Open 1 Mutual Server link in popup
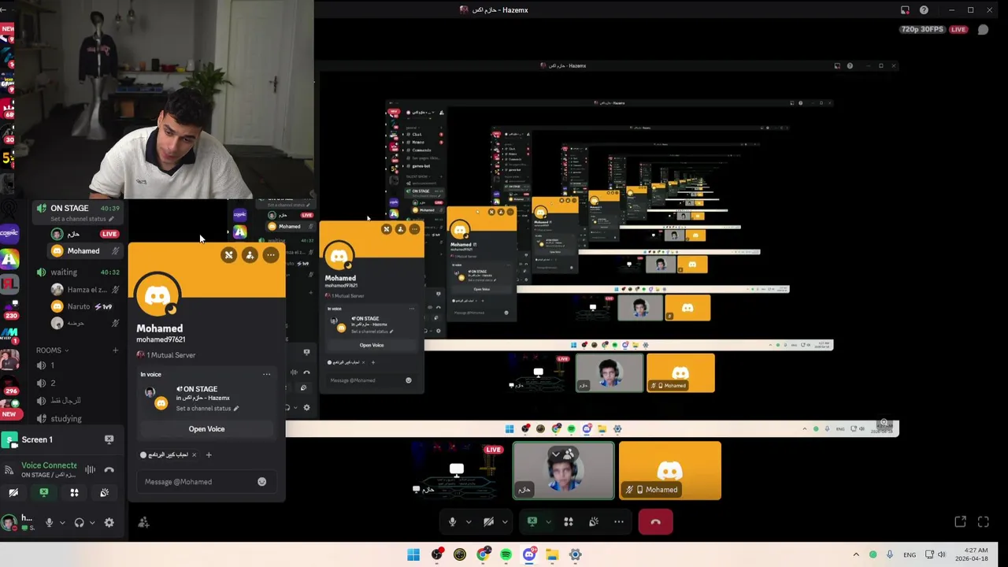1008x567 pixels. pos(167,355)
